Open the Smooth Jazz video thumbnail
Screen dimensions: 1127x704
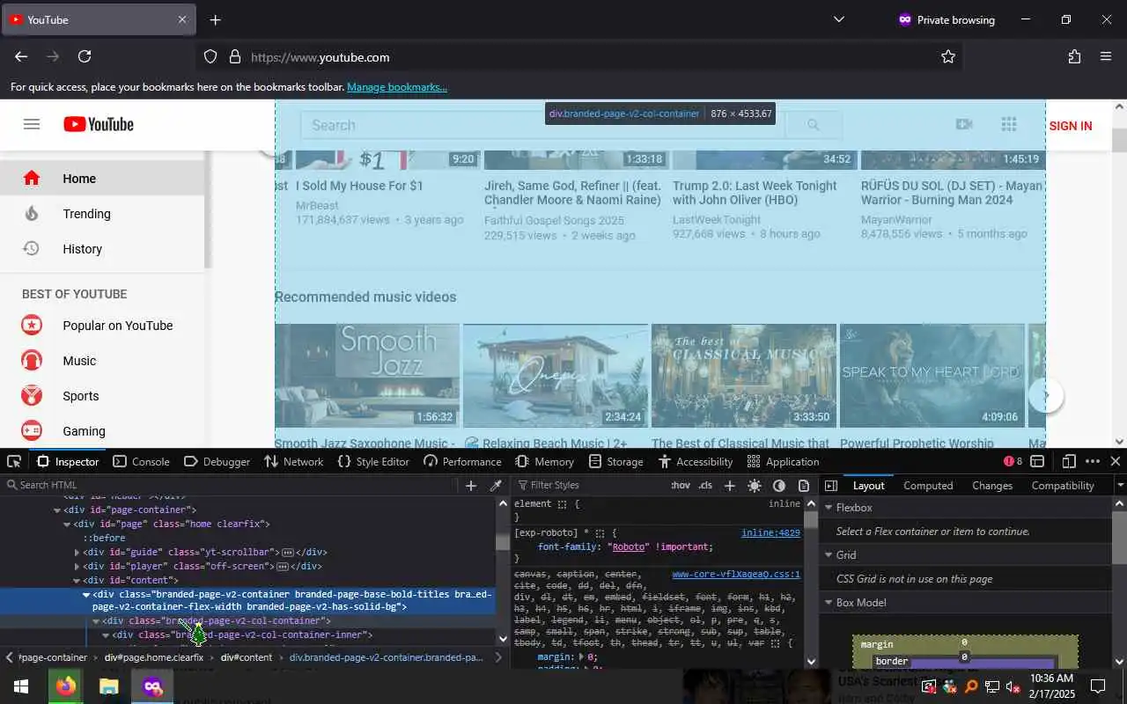pyautogui.click(x=367, y=376)
